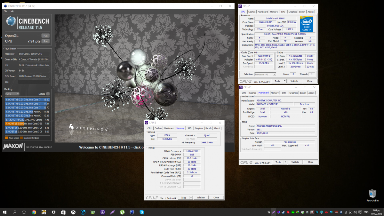
Task: Click the DRAM Frequency 1199.8 MHz value
Action: click(192, 151)
